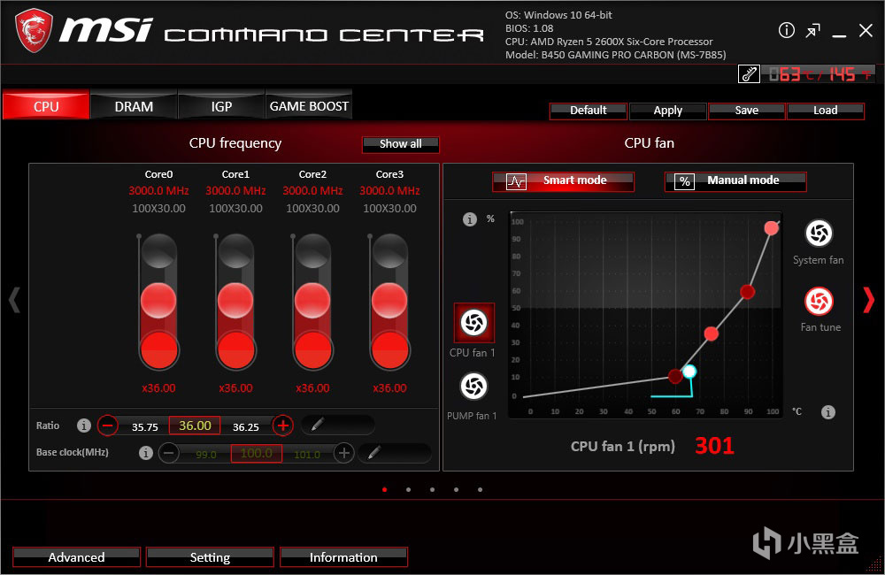Click info icon next to Ratio
This screenshot has width=885, height=575.
pos(83,425)
